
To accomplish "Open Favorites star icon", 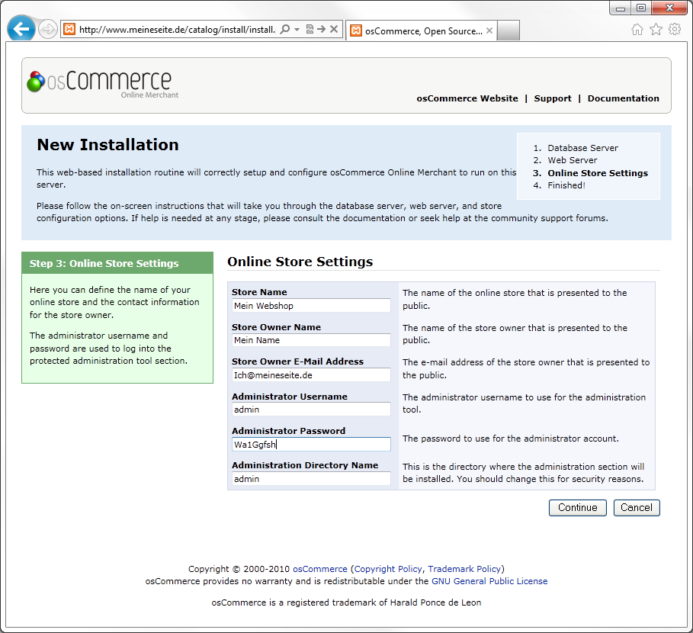I will click(656, 30).
